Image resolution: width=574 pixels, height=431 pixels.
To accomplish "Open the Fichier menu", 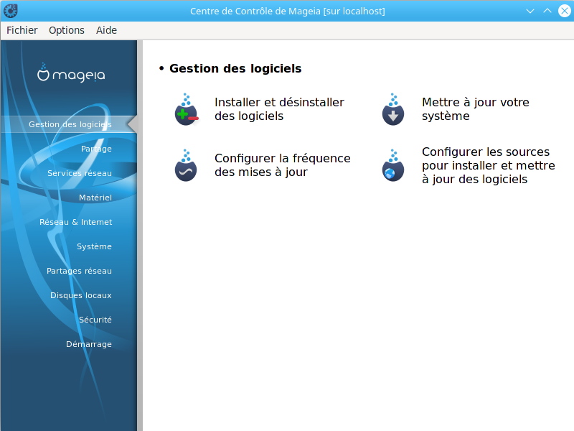I will [x=22, y=30].
